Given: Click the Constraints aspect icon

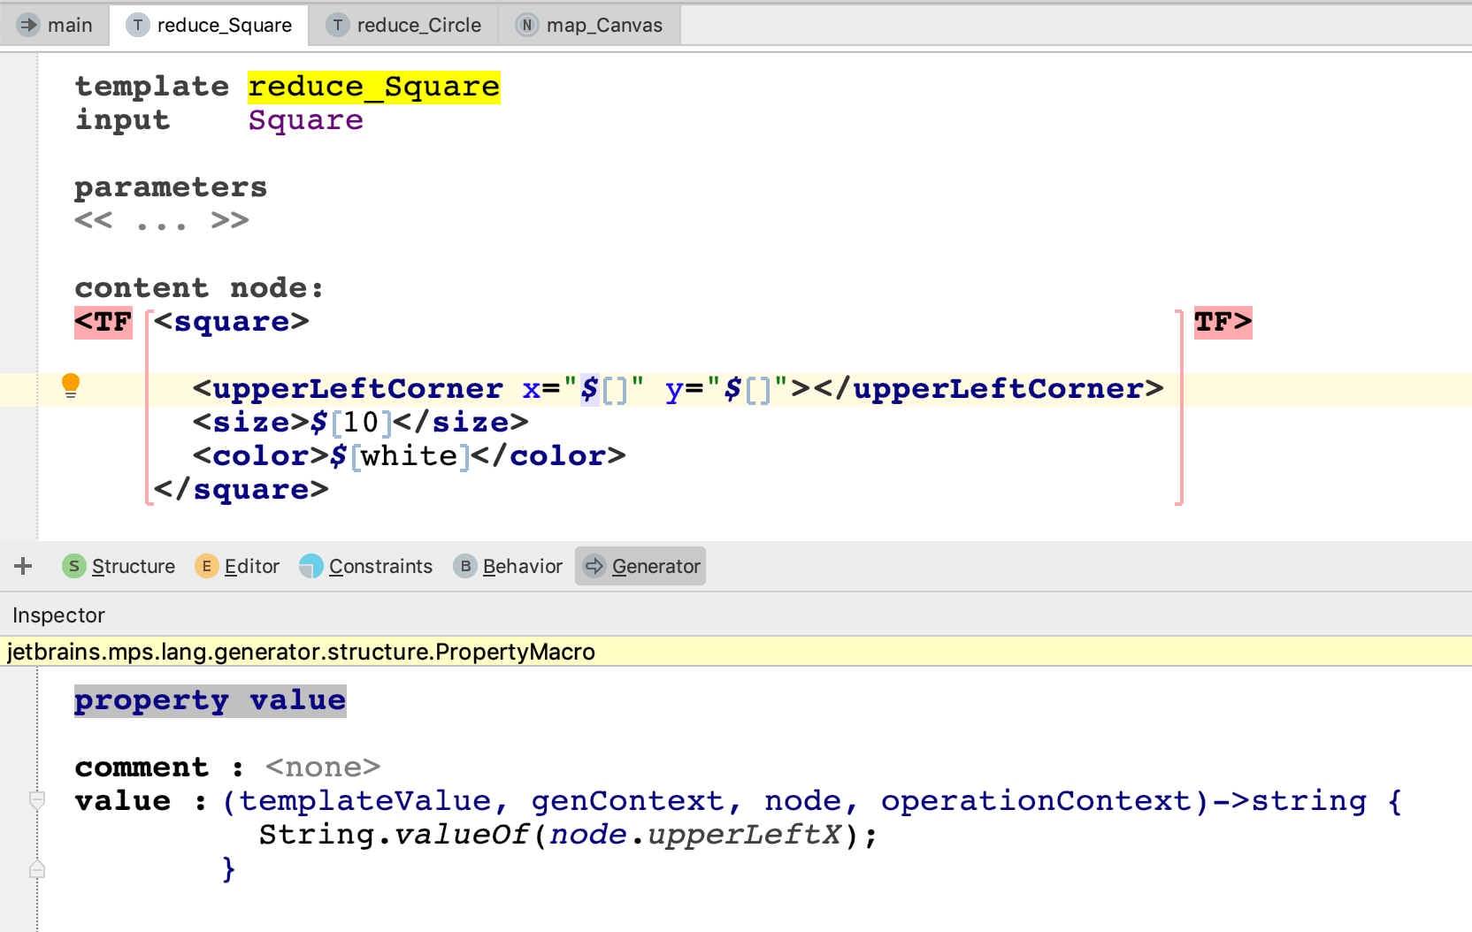Looking at the screenshot, I should pyautogui.click(x=311, y=566).
